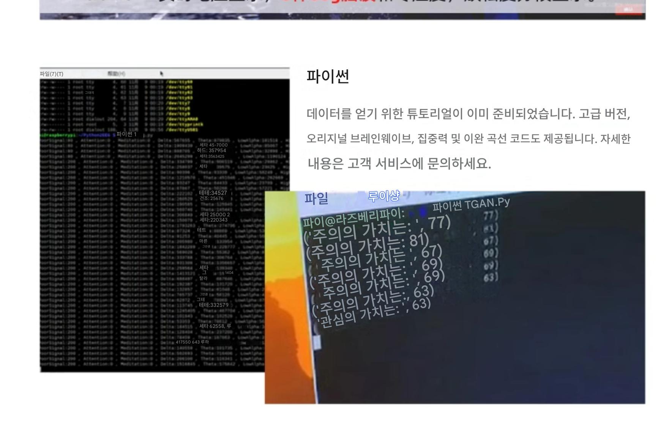Click the white text cursor block in right terminal

click(317, 342)
